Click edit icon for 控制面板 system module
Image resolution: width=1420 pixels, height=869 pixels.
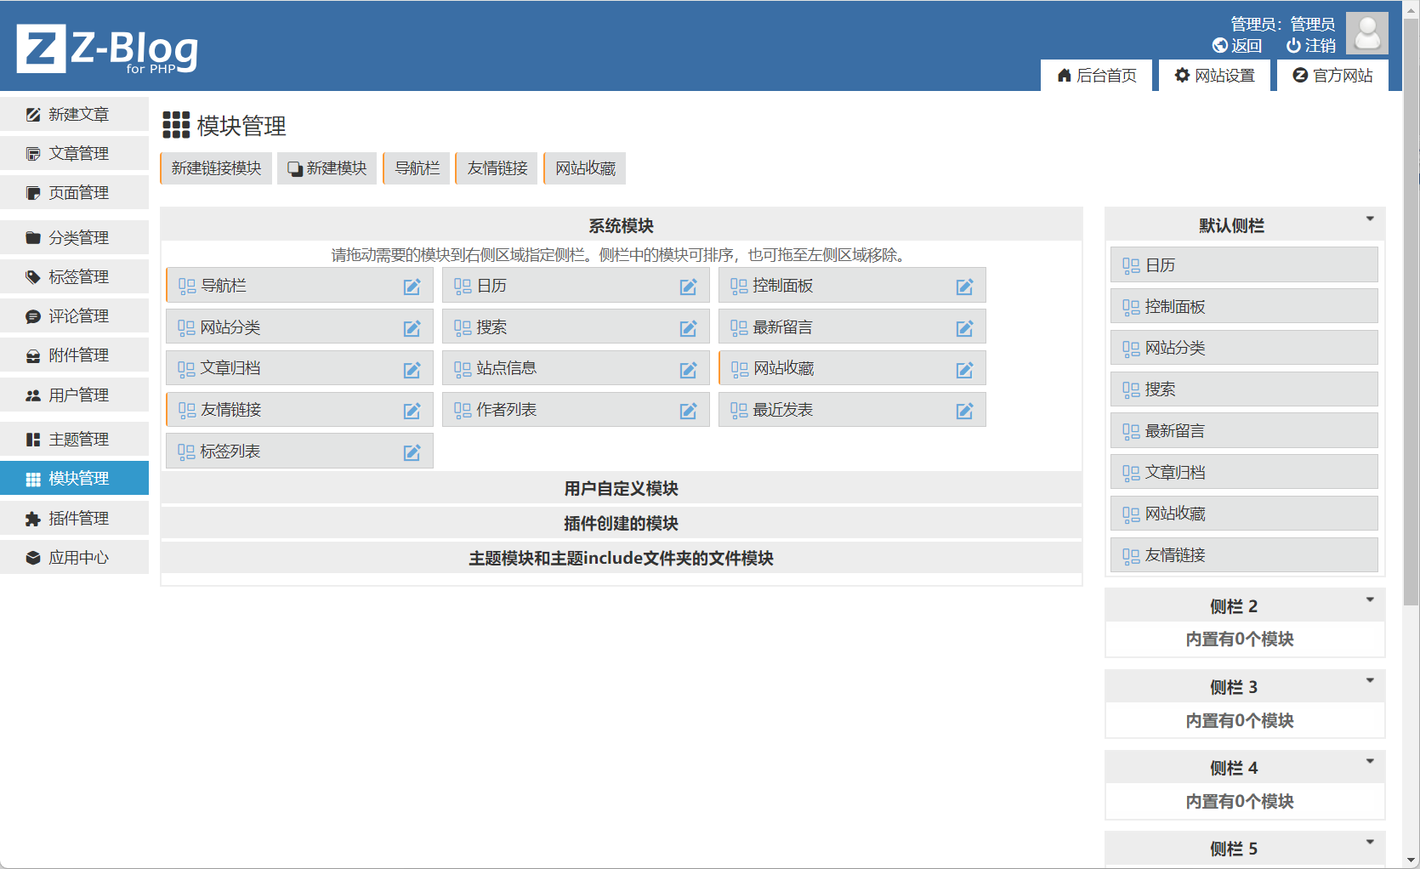964,287
